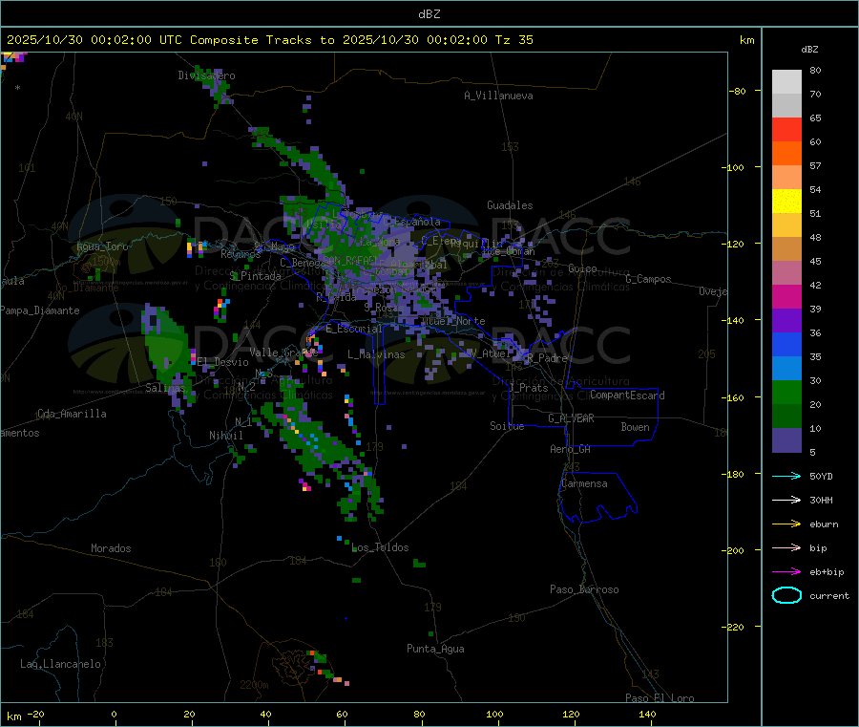859x727 pixels.
Task: Pick the purple 36–39 dBZ swatch
Action: tap(786, 321)
